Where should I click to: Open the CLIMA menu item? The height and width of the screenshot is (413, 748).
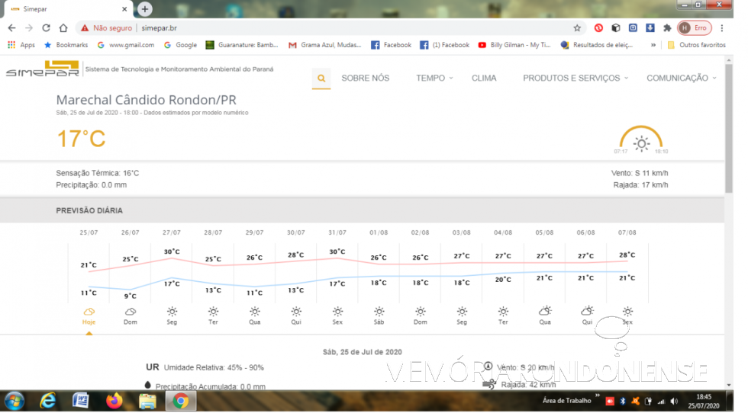pos(484,78)
